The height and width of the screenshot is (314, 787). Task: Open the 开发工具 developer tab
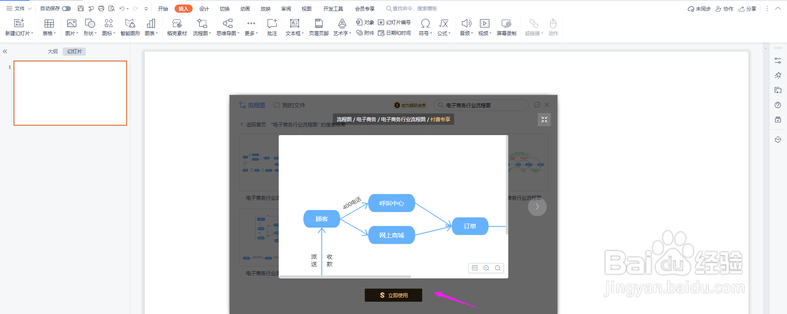click(x=333, y=9)
